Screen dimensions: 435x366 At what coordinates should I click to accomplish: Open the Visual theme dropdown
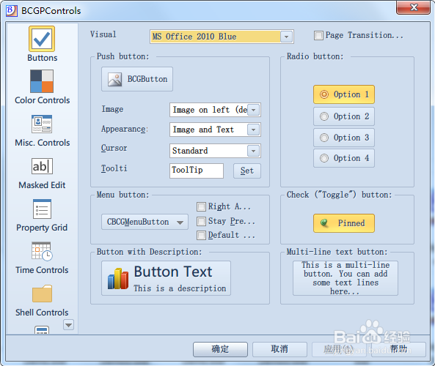tap(287, 37)
